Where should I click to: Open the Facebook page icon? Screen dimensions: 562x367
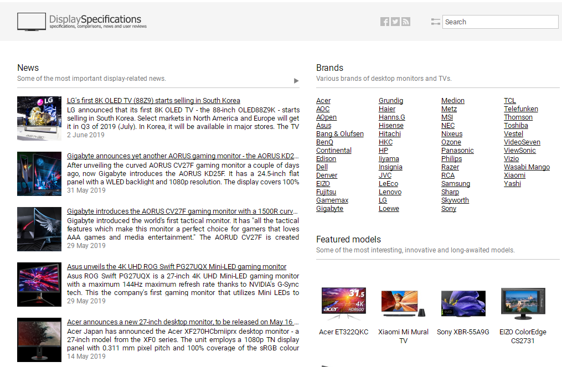click(x=385, y=22)
